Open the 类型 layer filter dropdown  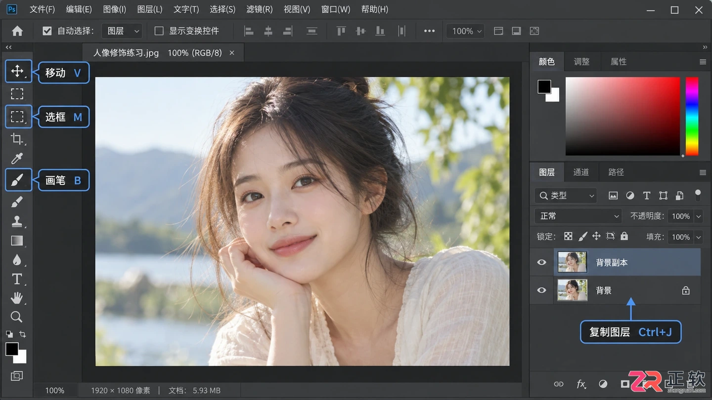[566, 196]
